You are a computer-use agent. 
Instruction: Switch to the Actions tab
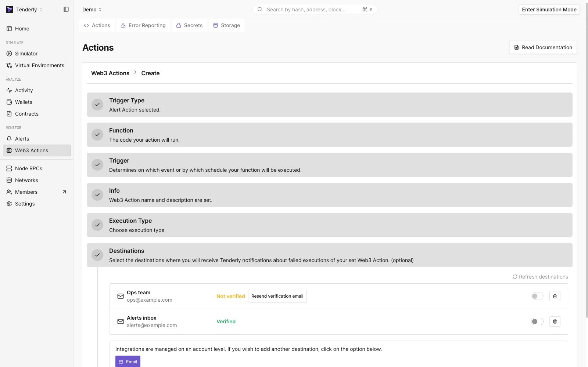click(97, 25)
